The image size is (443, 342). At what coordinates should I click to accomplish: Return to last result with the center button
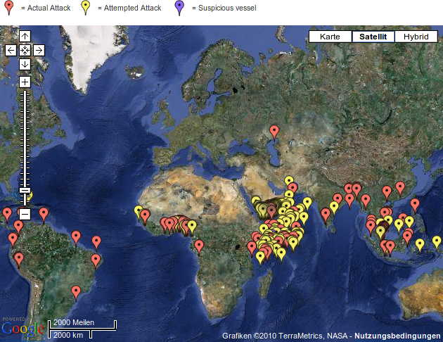pos(25,50)
